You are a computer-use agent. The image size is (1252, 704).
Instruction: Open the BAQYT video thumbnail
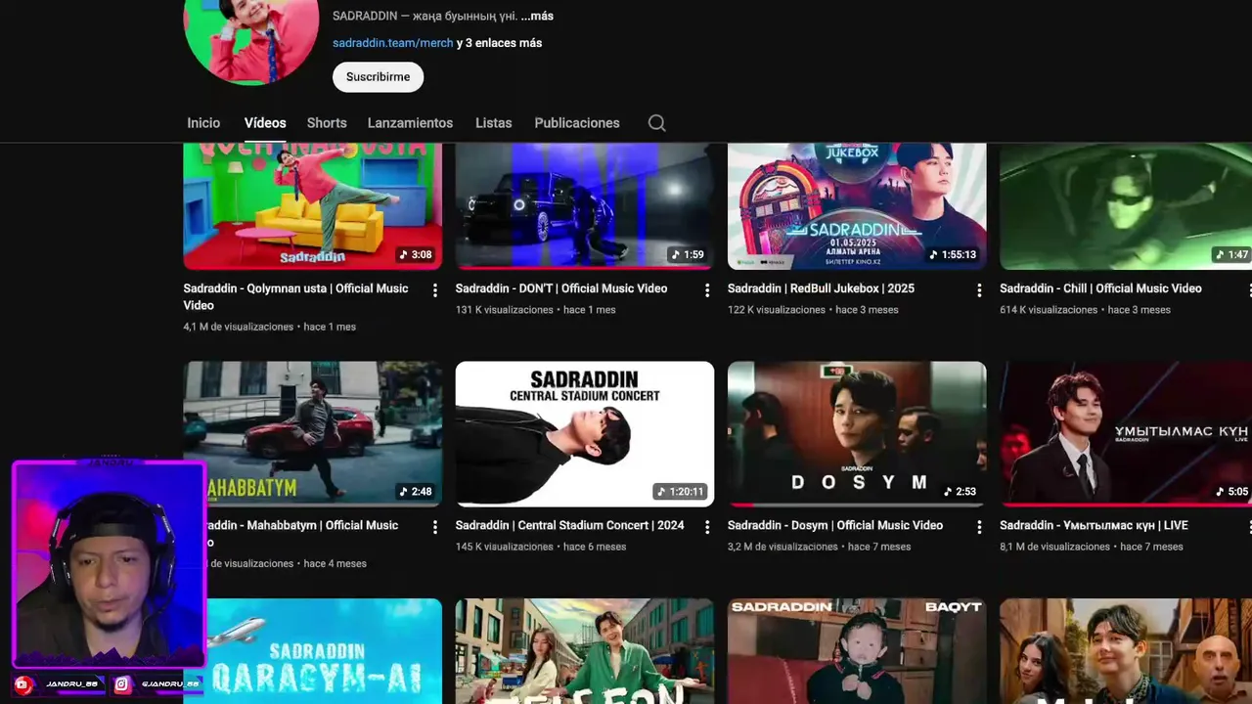(857, 651)
